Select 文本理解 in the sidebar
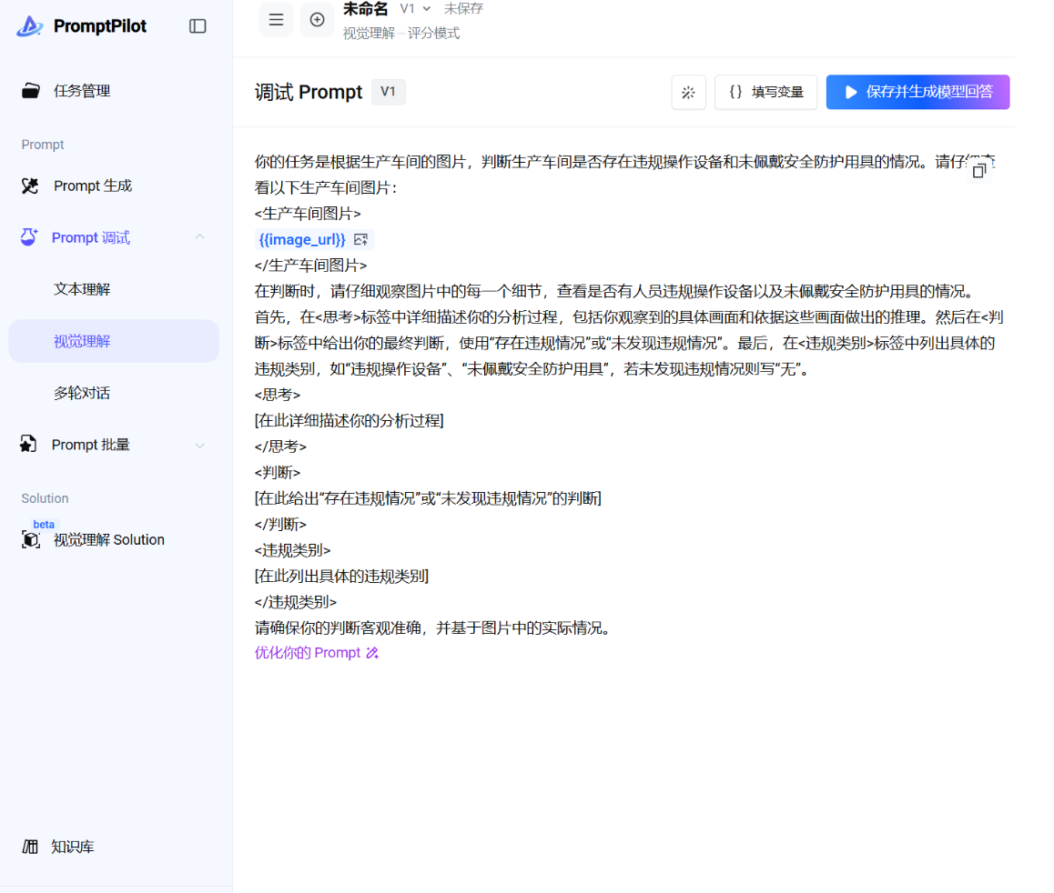Screen dimensions: 1054x893 (x=82, y=289)
